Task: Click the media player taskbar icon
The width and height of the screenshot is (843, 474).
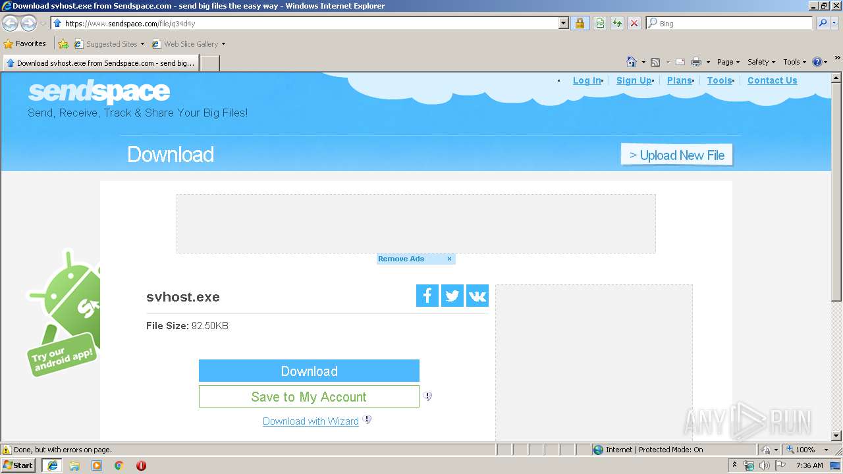Action: pos(97,465)
